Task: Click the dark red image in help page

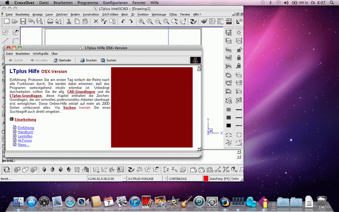Action: (152, 107)
